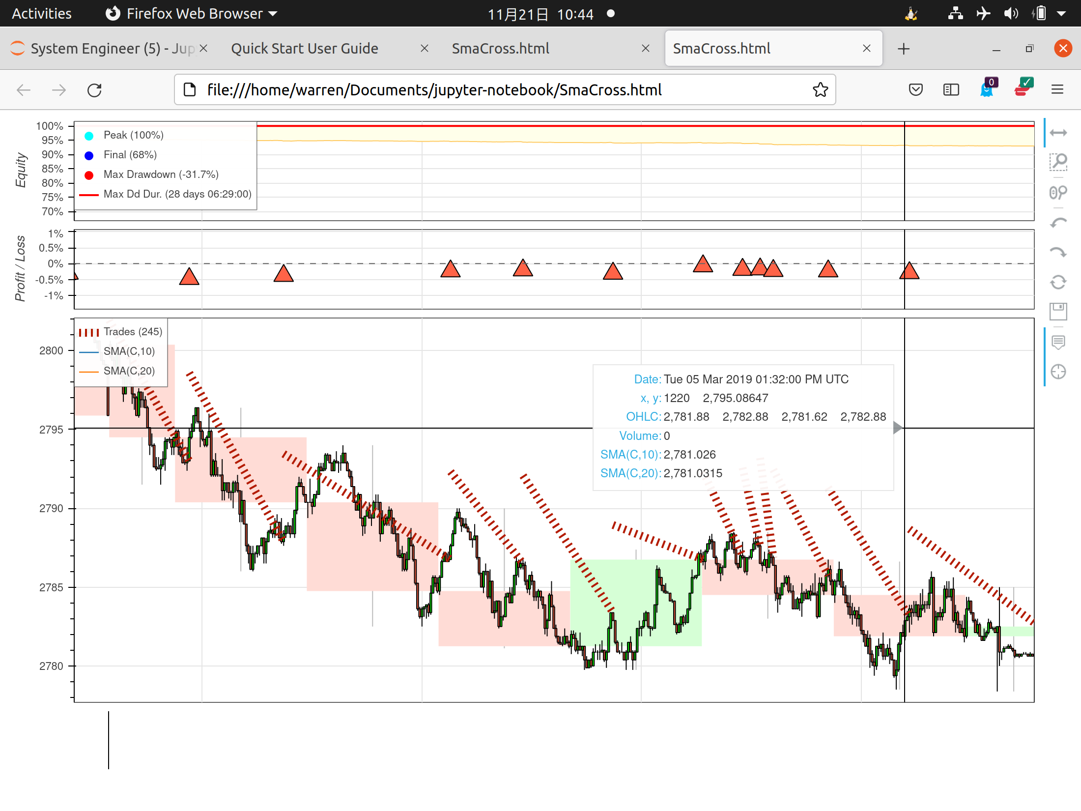
Task: Expand the system menu arrow in top bar
Action: pyautogui.click(x=1061, y=14)
